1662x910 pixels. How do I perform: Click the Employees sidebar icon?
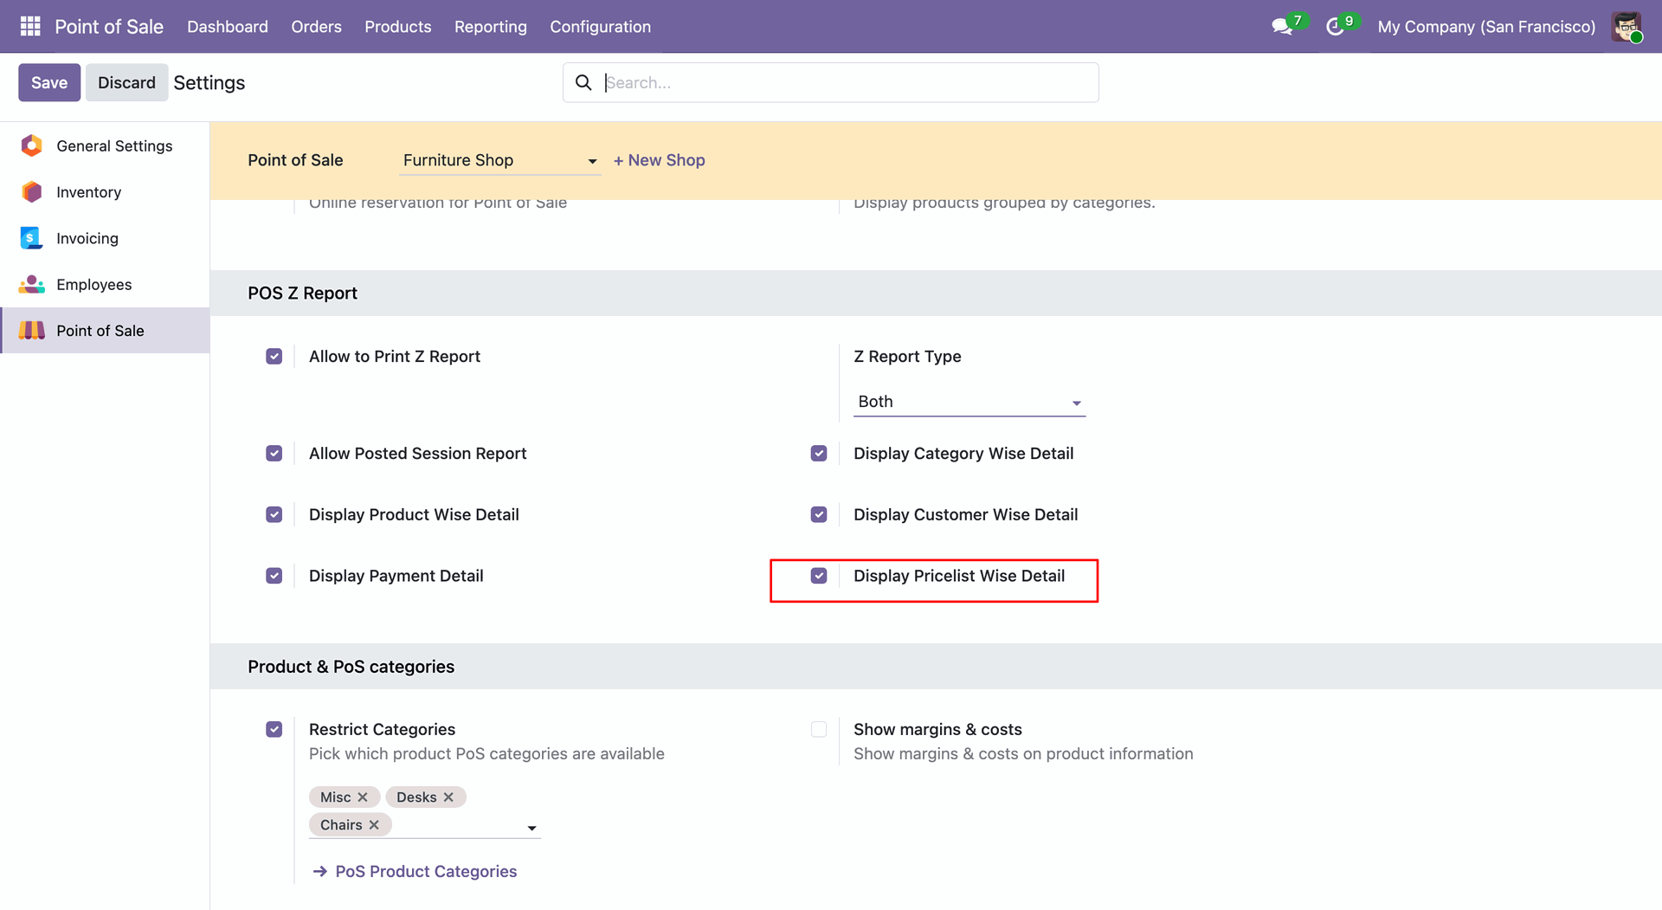32,284
